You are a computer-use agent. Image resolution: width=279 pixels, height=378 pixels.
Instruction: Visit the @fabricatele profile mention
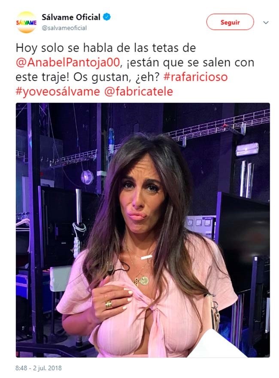(139, 92)
